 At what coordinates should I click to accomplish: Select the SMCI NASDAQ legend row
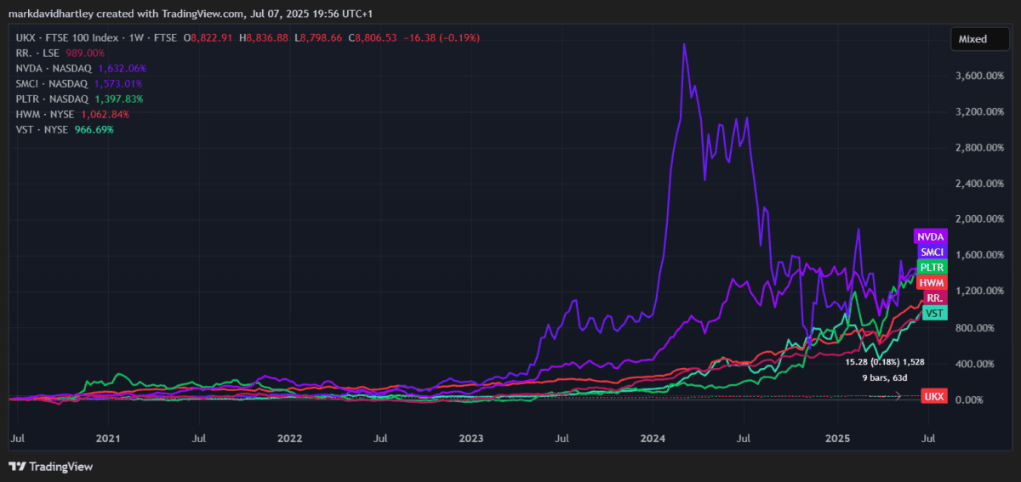coord(79,83)
